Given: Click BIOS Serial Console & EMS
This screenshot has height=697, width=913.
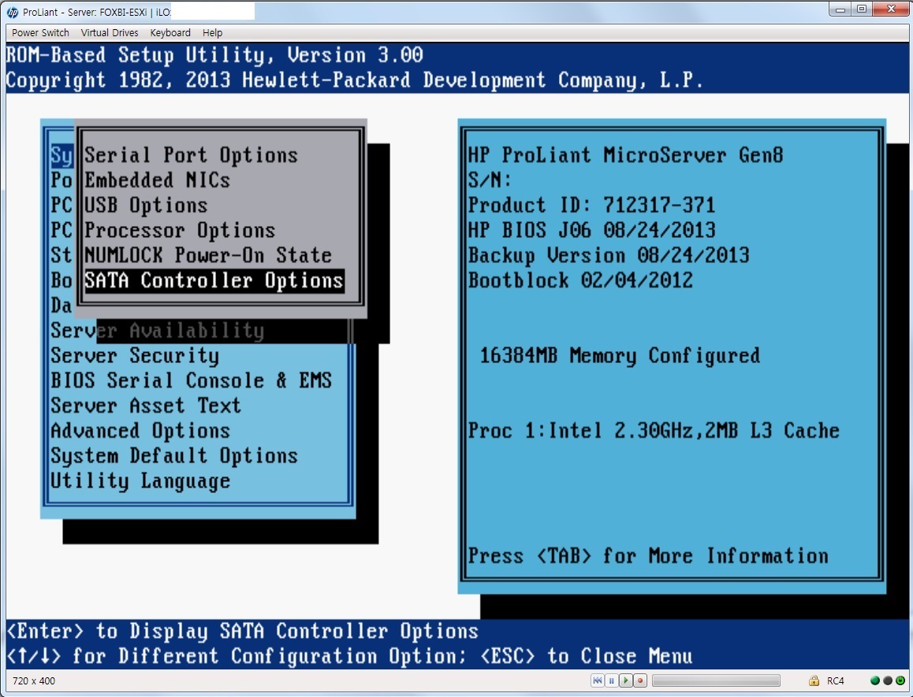Looking at the screenshot, I should tap(191, 380).
